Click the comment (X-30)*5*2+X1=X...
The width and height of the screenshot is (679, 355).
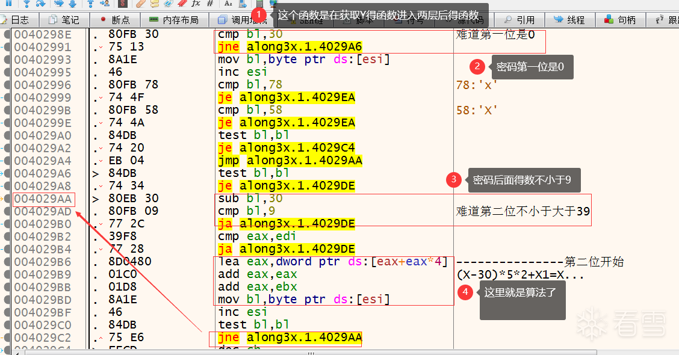pos(519,275)
